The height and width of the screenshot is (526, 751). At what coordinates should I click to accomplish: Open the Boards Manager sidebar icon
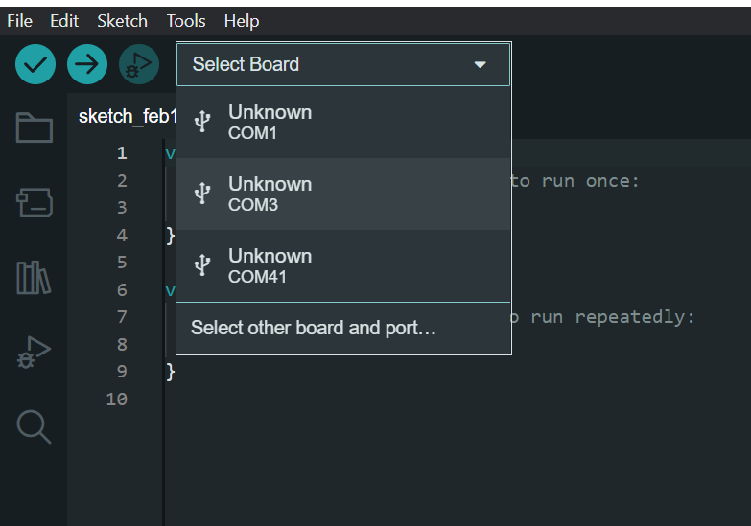click(35, 202)
